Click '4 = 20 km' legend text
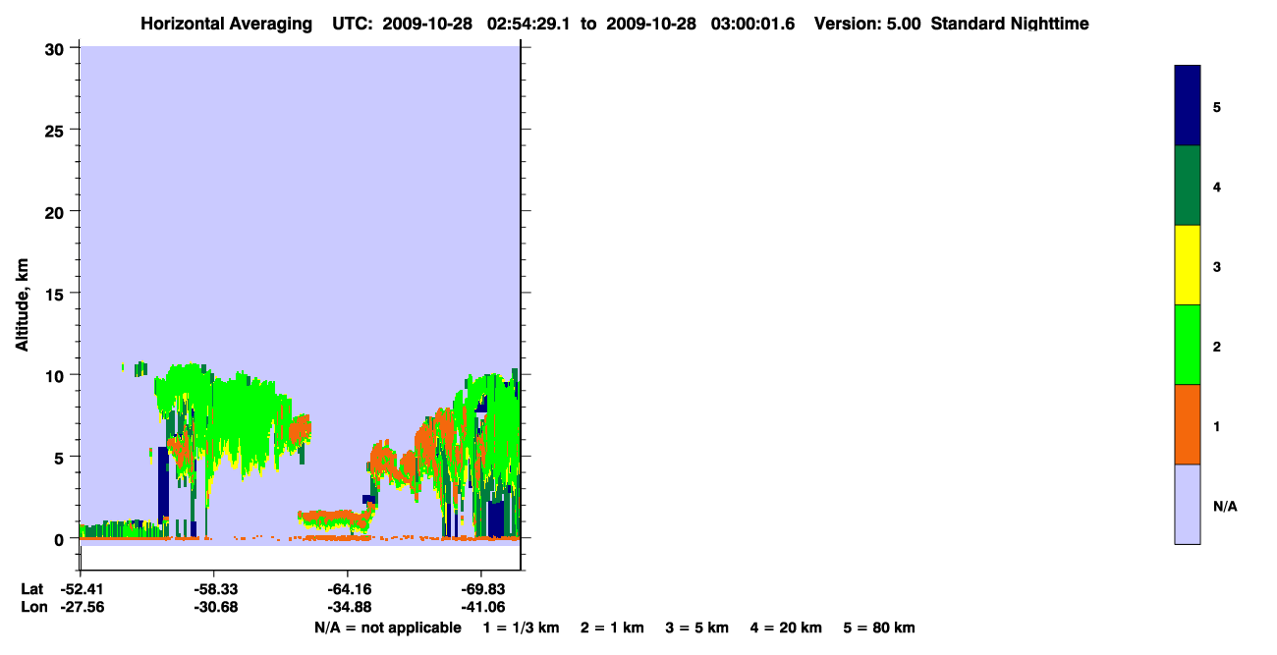The height and width of the screenshot is (655, 1277). coord(787,628)
